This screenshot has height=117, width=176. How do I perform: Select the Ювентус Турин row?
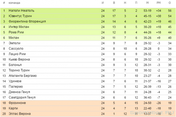pos(88,16)
